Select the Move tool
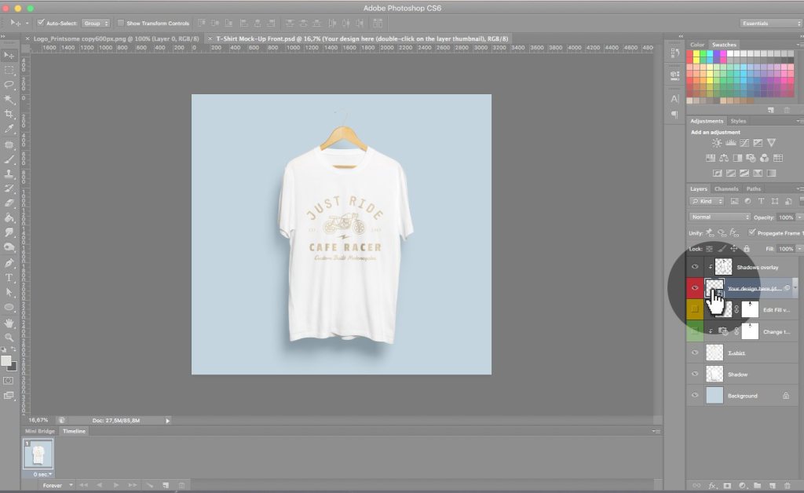 tap(9, 54)
